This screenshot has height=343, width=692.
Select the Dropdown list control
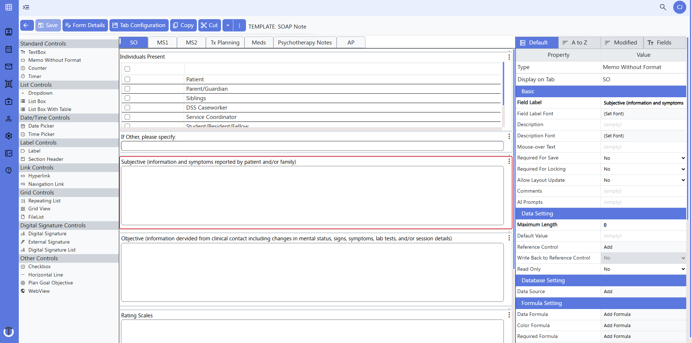pos(40,93)
